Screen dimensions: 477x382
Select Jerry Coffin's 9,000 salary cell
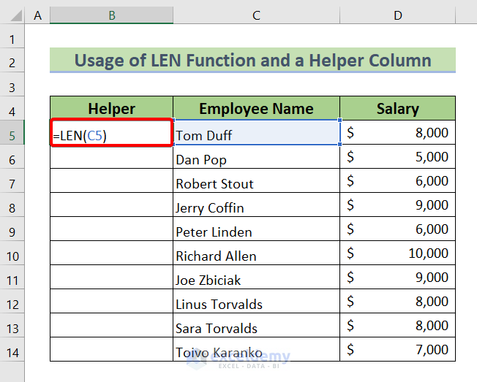(397, 207)
